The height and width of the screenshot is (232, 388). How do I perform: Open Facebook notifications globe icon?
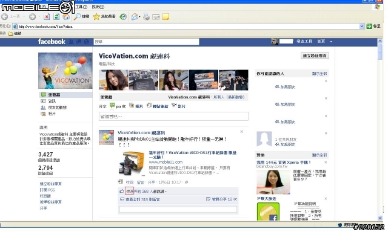pyautogui.click(x=86, y=42)
